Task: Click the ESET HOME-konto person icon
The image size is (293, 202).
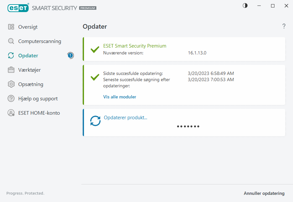Action: pyautogui.click(x=11, y=113)
